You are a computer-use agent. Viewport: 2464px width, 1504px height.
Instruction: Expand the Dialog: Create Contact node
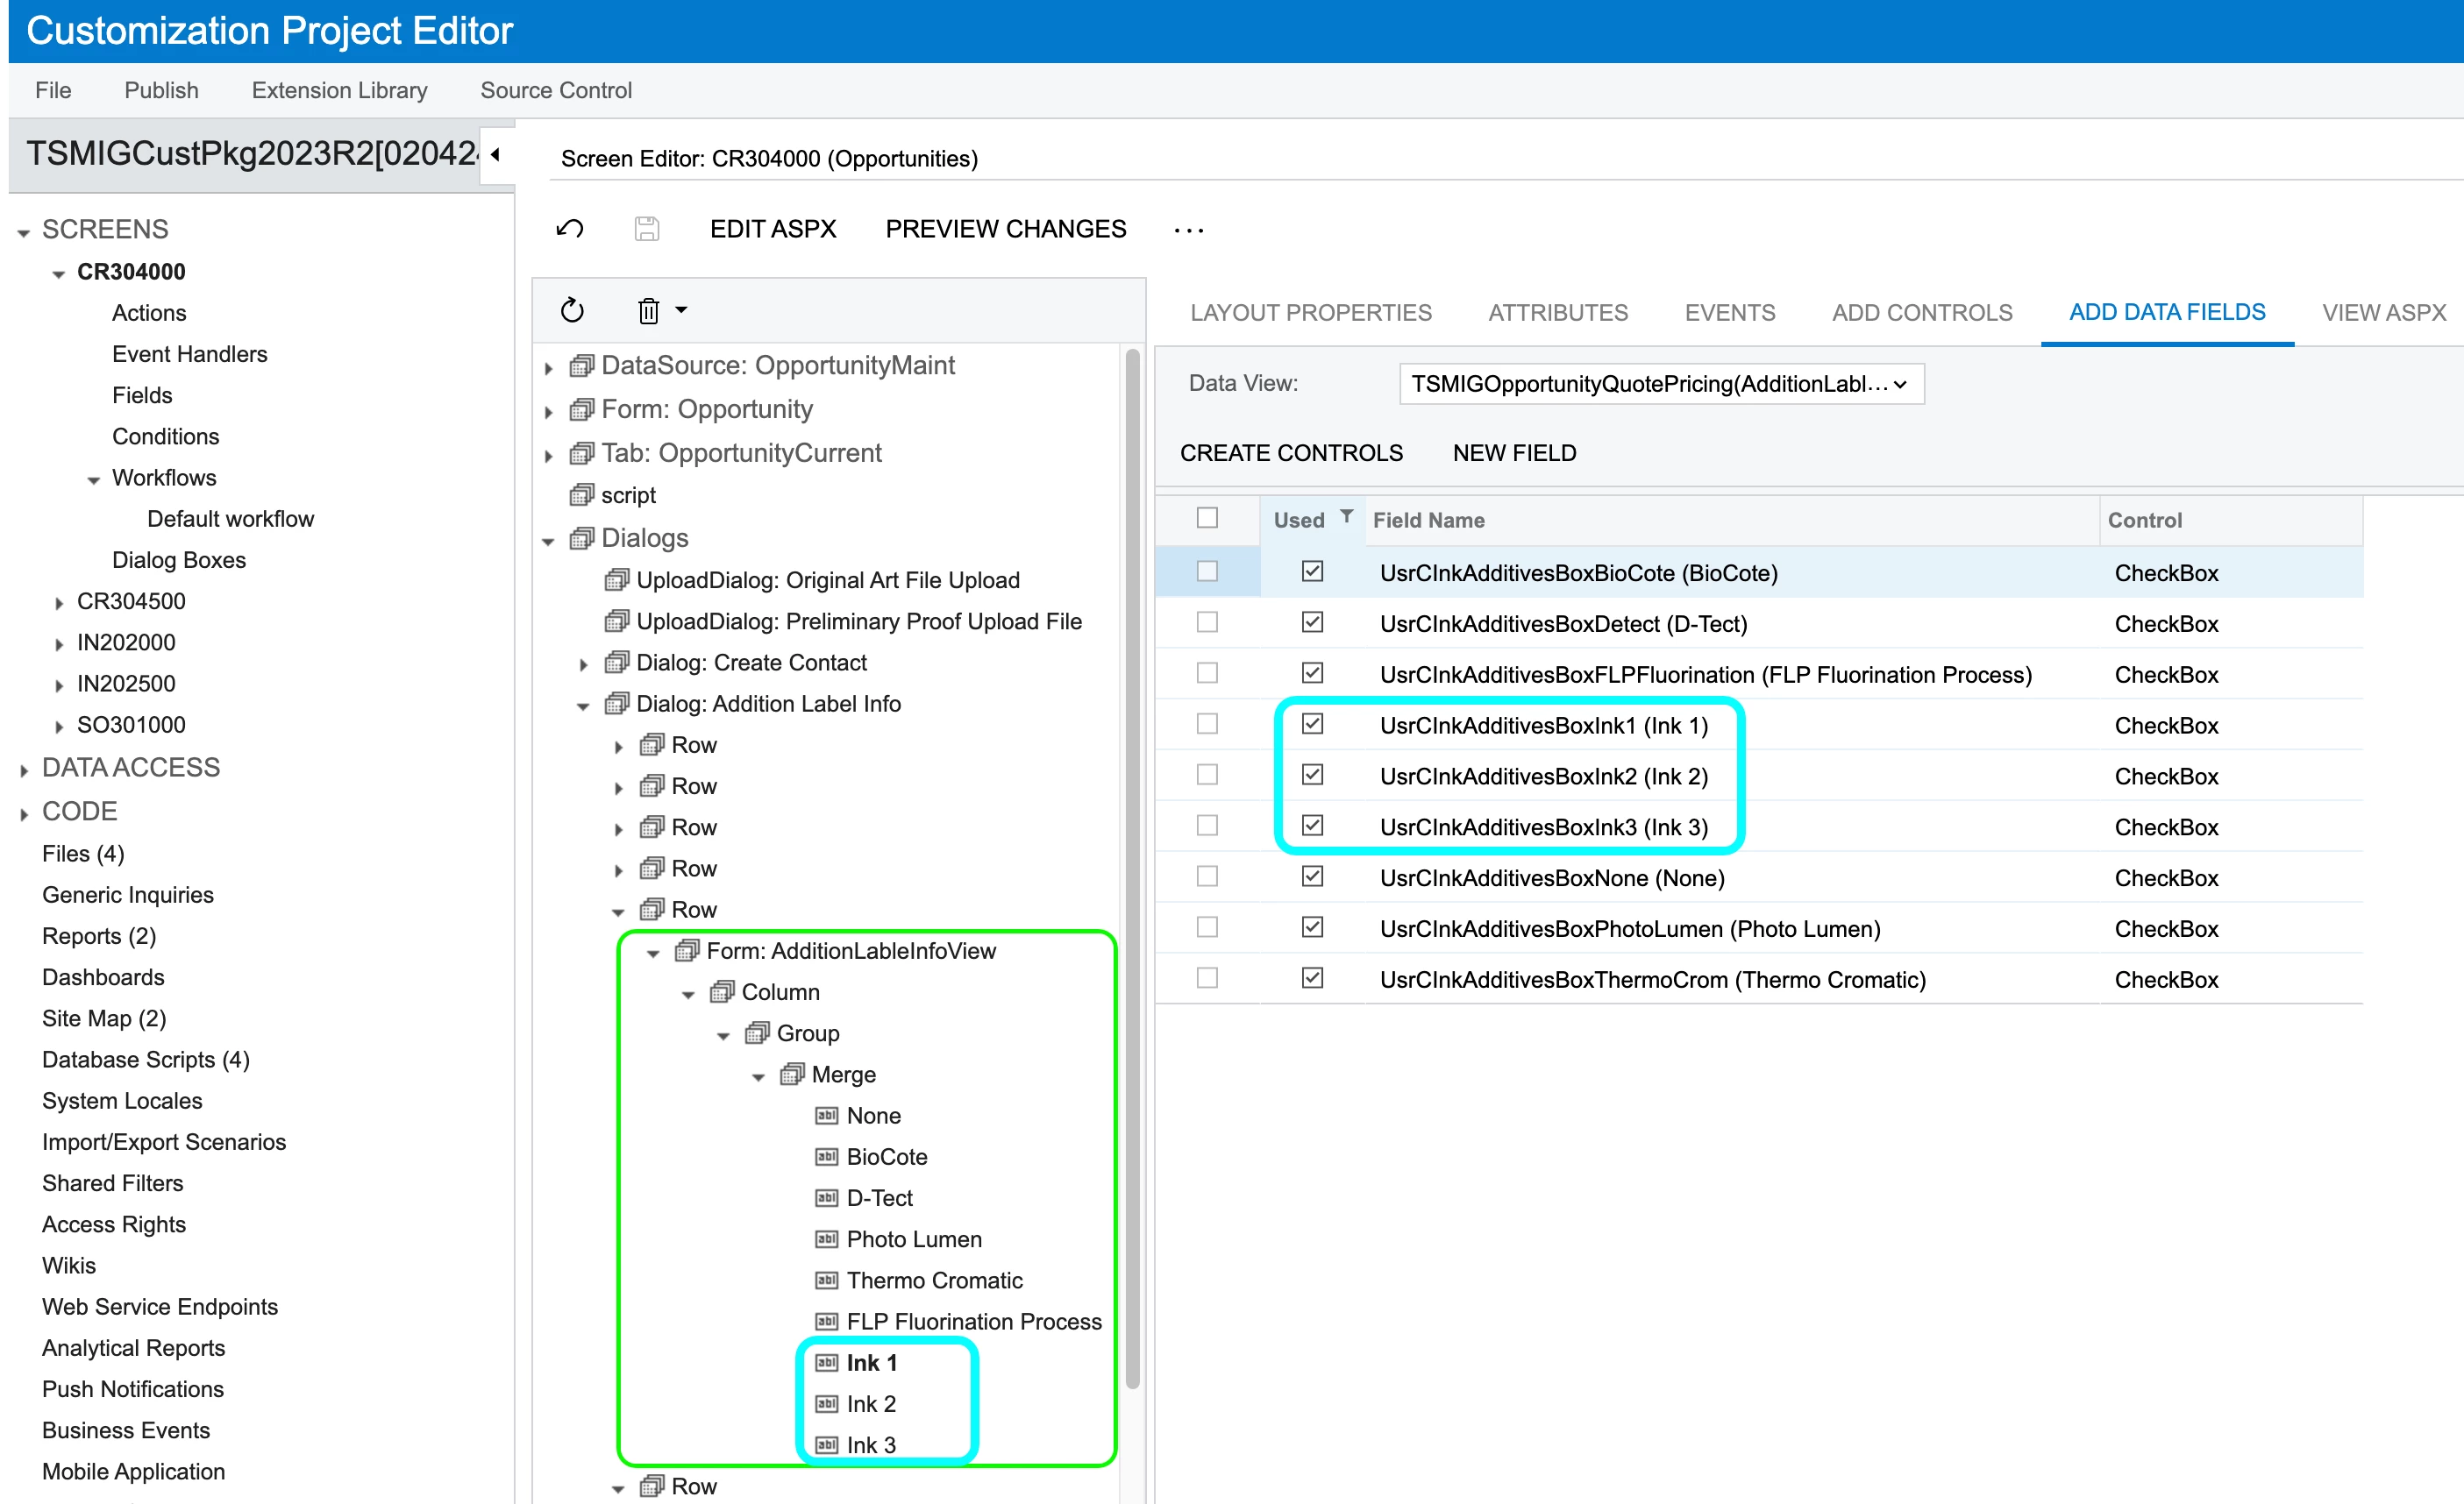point(584,664)
